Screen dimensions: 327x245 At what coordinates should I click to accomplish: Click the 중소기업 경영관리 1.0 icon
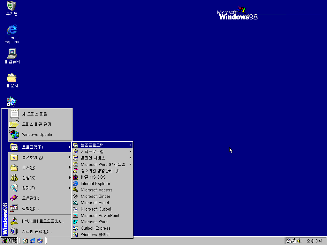[x=75, y=171]
